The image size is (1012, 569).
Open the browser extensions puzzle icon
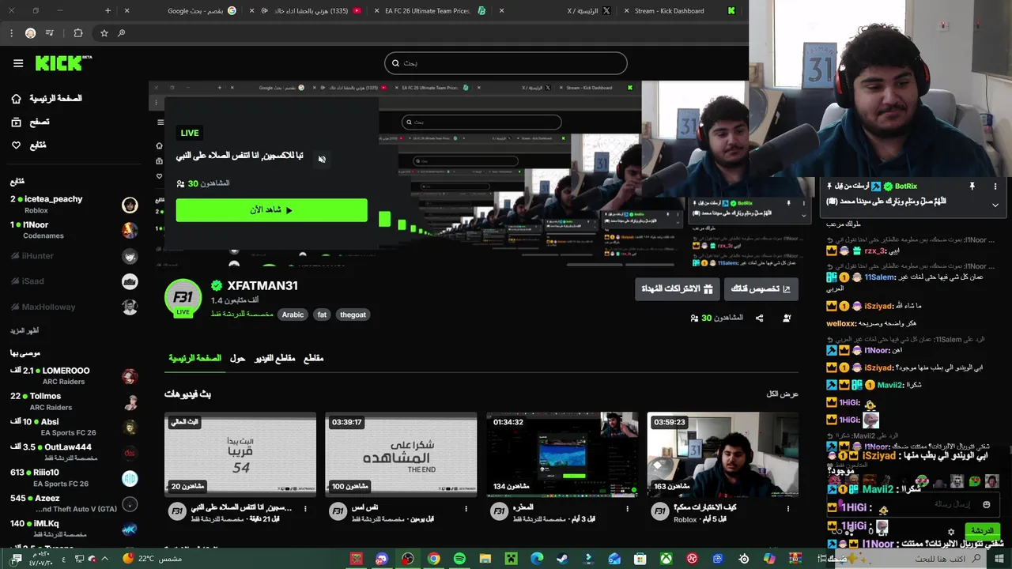tap(77, 33)
